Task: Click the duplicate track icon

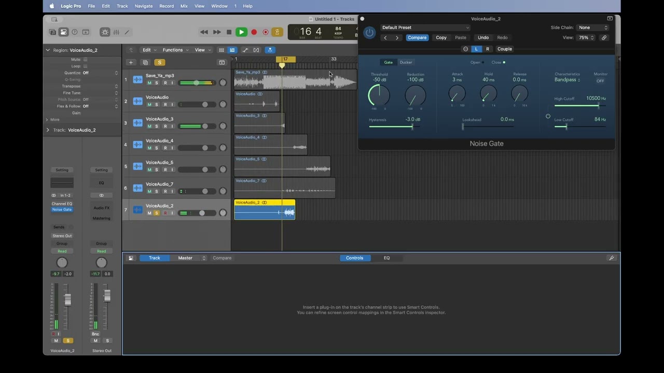Action: 145,63
